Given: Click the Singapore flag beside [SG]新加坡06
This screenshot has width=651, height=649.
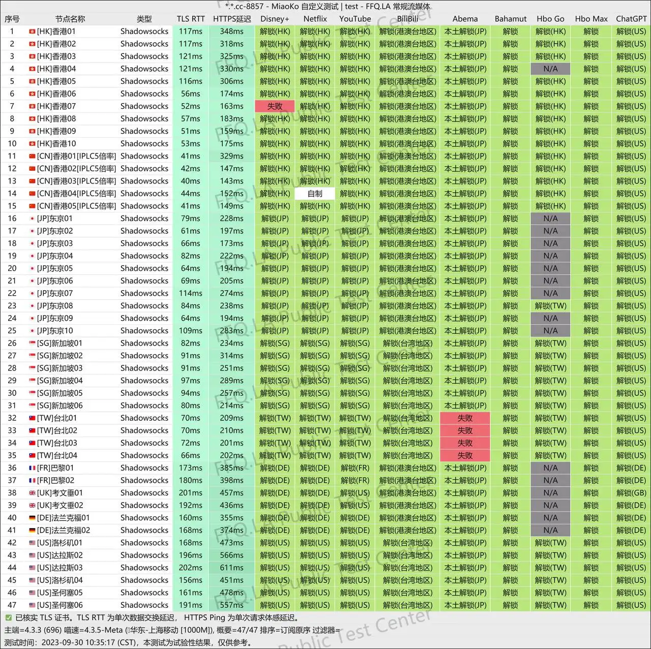Looking at the screenshot, I should pos(32,406).
